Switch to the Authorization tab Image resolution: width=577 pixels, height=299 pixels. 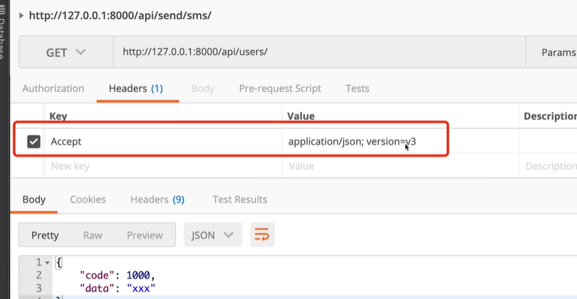tap(53, 88)
